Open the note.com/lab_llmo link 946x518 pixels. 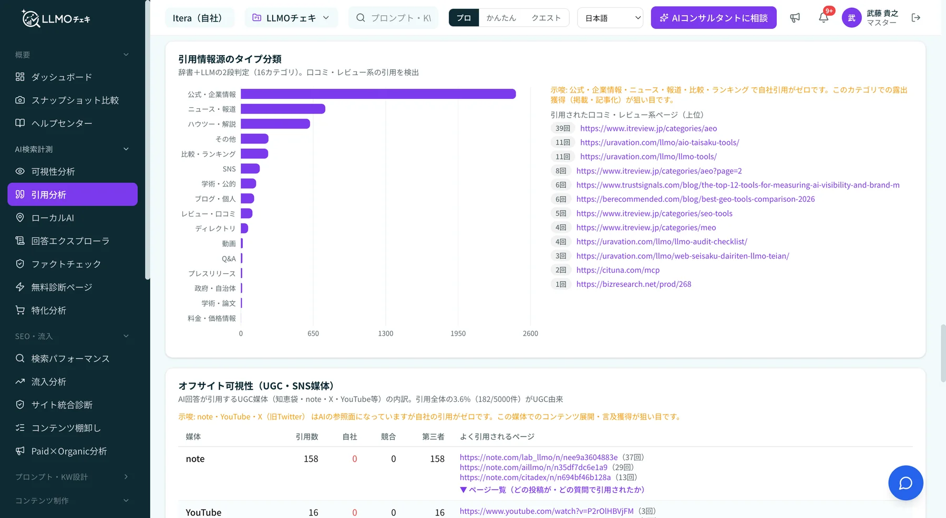pos(539,458)
